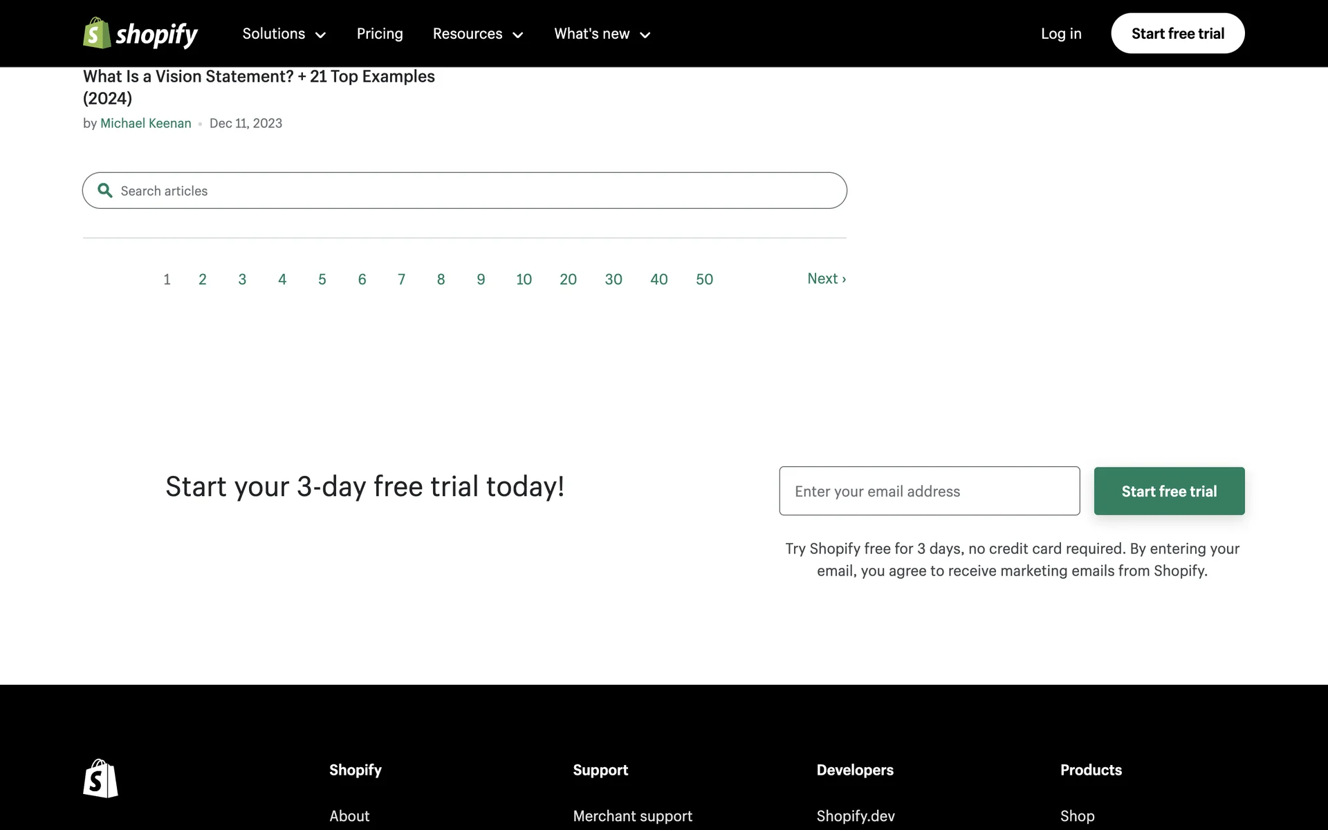Open Michael Keenan author page
Image resolution: width=1328 pixels, height=830 pixels.
[x=145, y=123]
